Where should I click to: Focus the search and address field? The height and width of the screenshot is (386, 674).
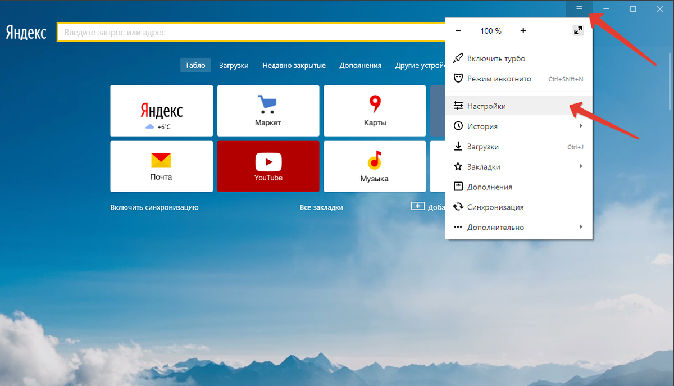point(251,32)
